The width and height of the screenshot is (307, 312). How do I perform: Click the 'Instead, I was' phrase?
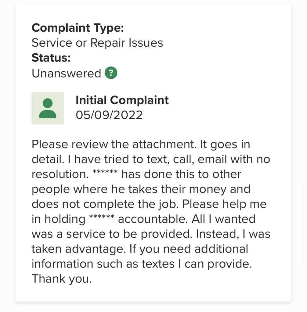[233, 234]
